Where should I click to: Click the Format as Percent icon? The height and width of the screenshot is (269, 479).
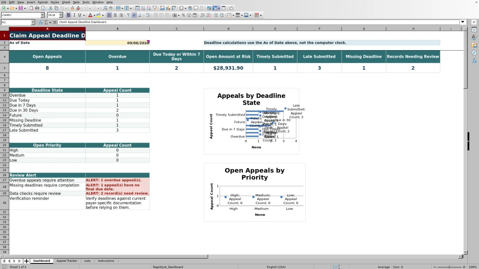click(183, 15)
